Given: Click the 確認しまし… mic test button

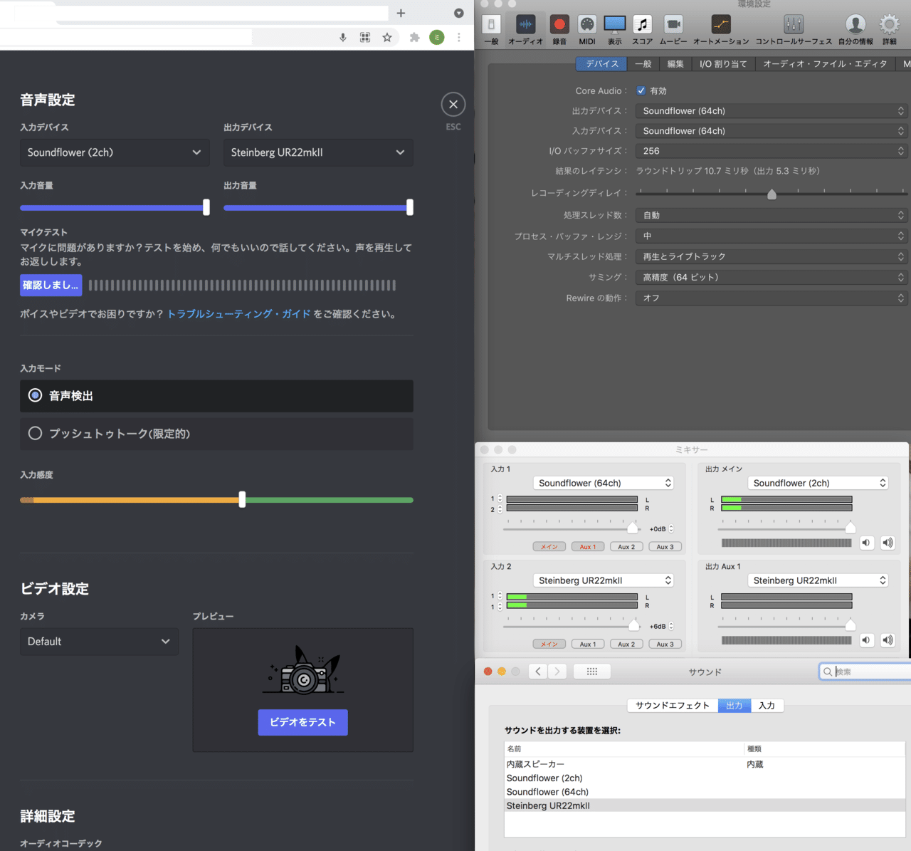Looking at the screenshot, I should [51, 286].
